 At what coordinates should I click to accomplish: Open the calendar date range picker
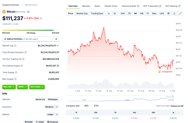click(x=168, y=13)
